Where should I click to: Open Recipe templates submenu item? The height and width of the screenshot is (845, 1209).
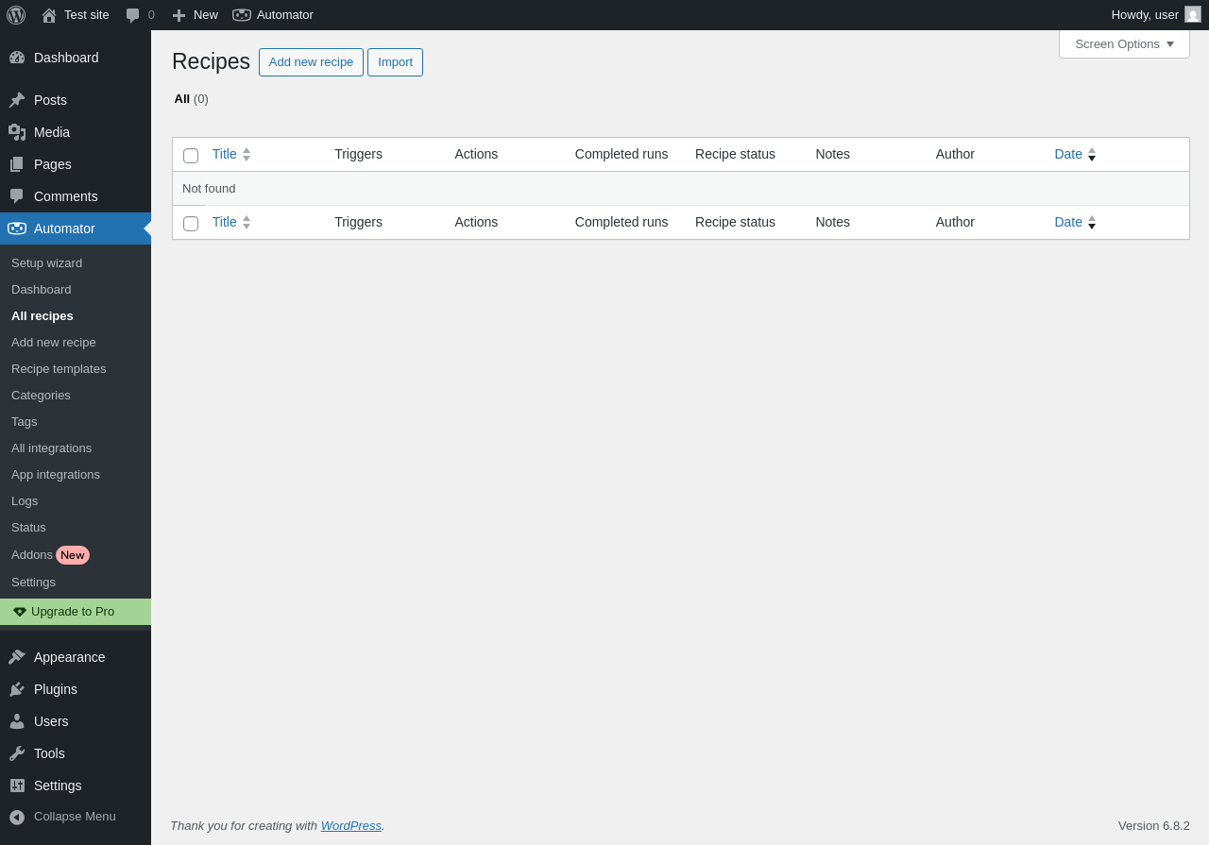pyautogui.click(x=59, y=369)
